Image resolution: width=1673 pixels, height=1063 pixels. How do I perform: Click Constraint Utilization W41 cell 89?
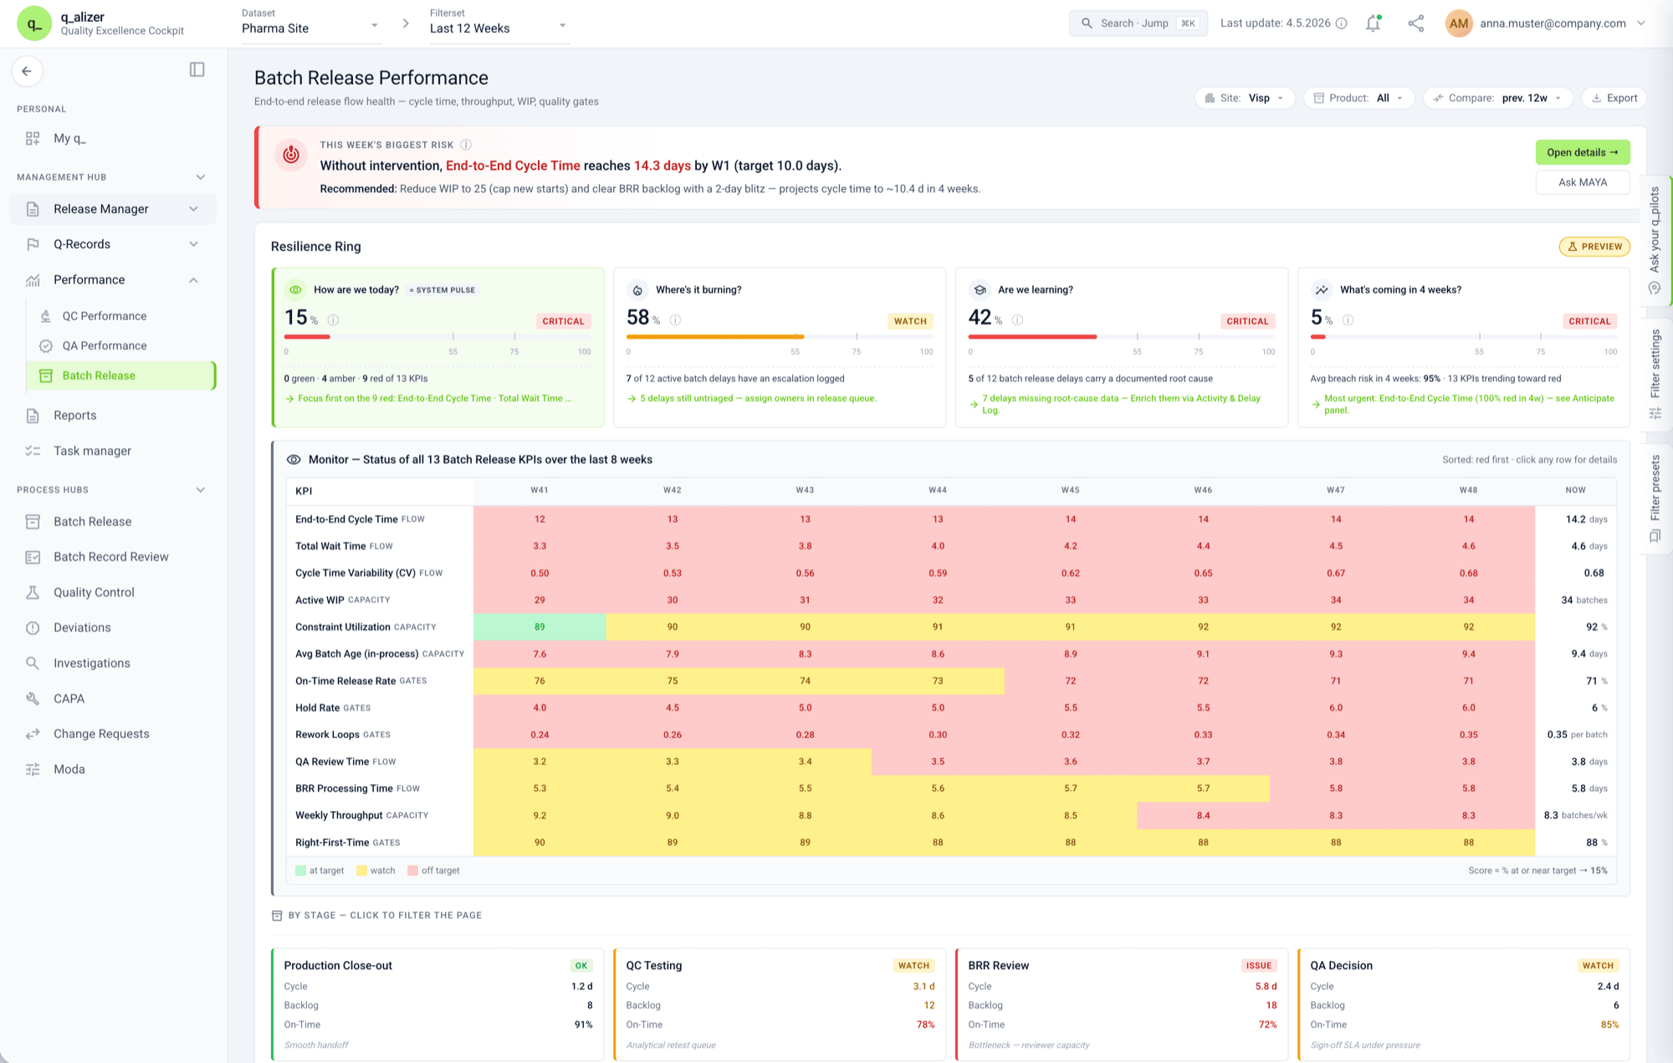click(540, 626)
